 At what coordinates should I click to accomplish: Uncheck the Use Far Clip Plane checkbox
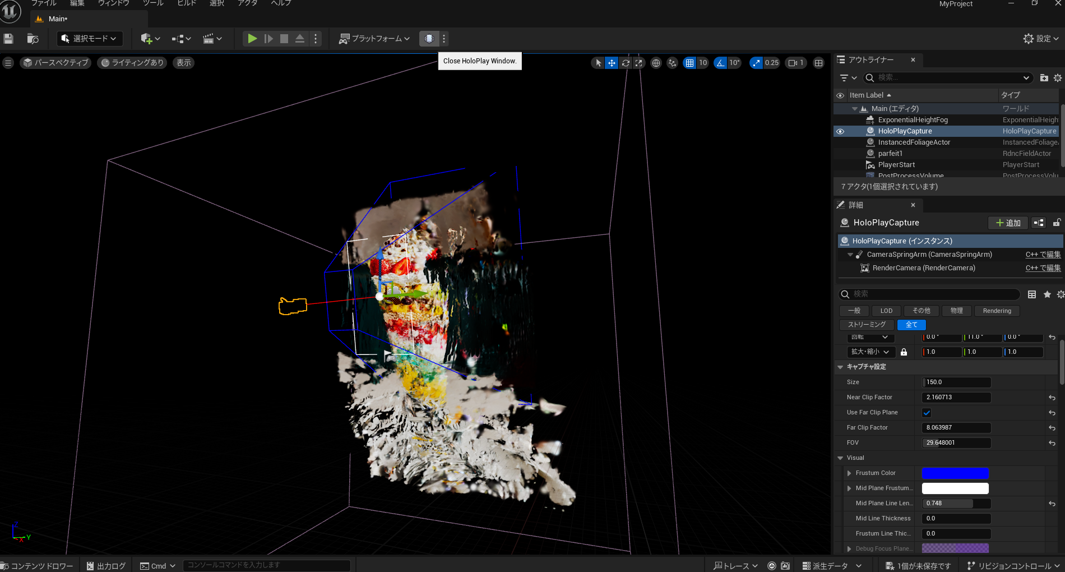[x=927, y=413]
